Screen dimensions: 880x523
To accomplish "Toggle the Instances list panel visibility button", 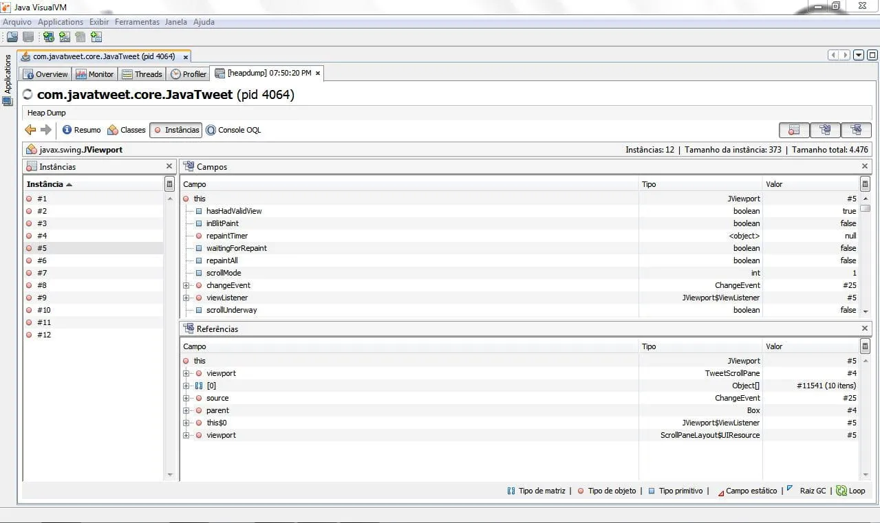I will tap(794, 130).
